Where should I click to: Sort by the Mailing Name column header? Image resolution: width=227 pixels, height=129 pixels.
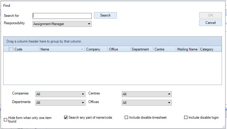click(x=187, y=49)
